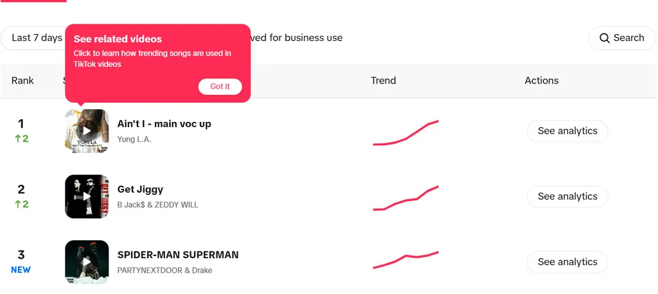Dismiss the tooltip with Got it
Viewport: 658px width, 294px height.
(x=220, y=87)
